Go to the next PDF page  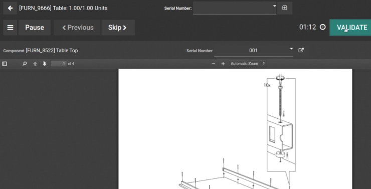pos(45,64)
